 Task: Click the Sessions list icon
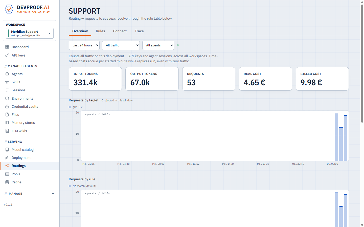point(7,90)
